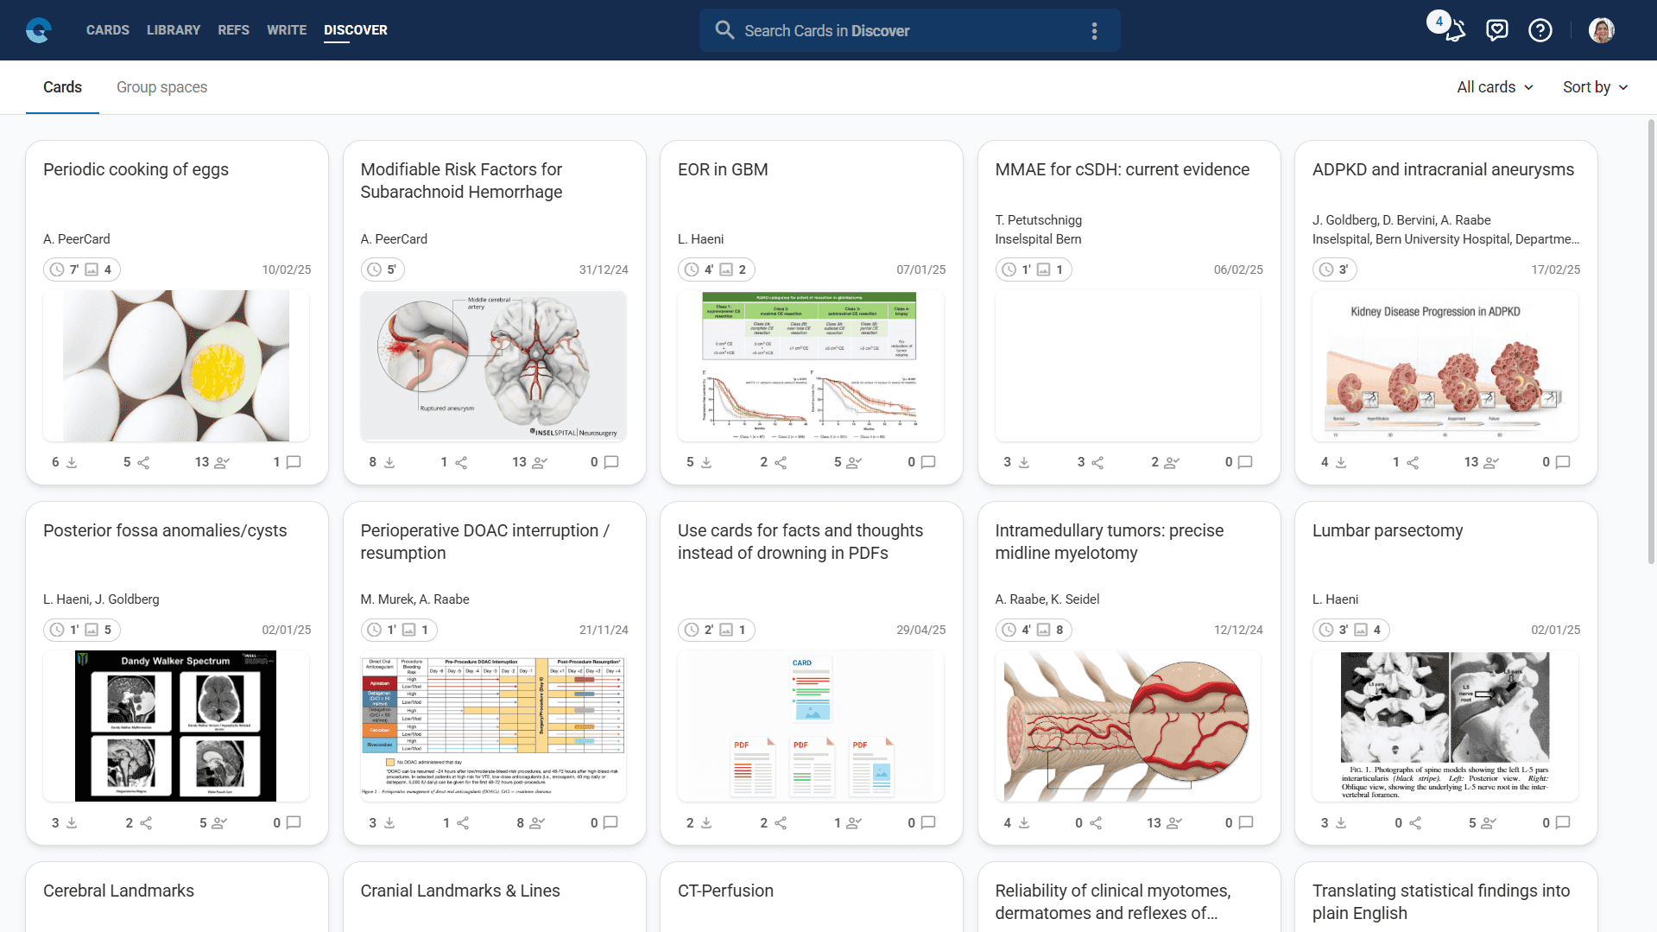Open the Sort by dropdown
This screenshot has height=932, width=1657.
click(x=1595, y=87)
